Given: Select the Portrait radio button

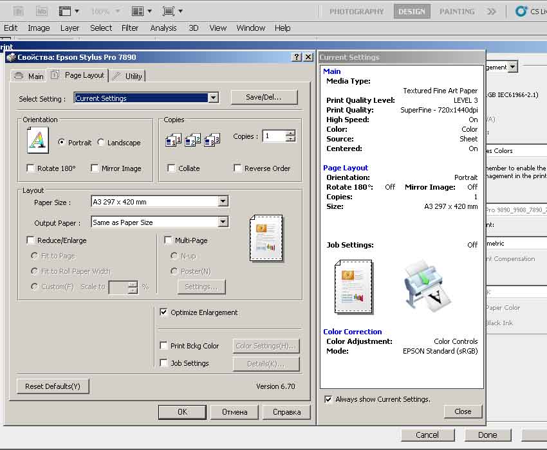Looking at the screenshot, I should click(61, 142).
